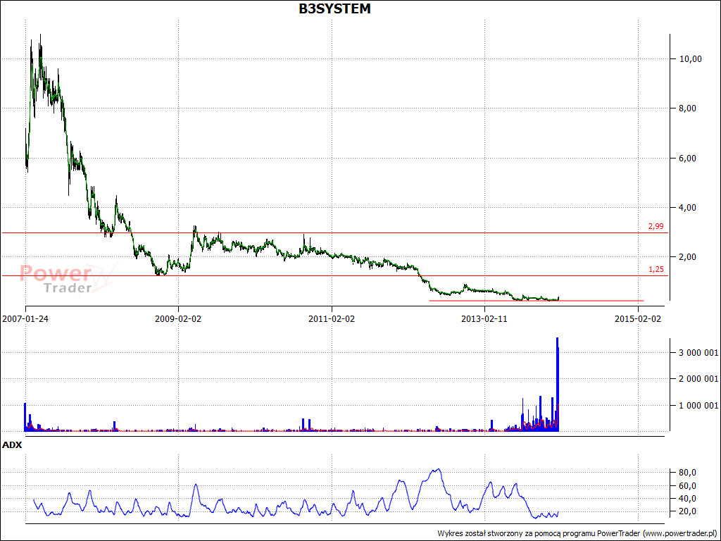Viewport: 721px width, 541px height.
Task: Click the 2015-02-02 date label
Action: (x=638, y=319)
